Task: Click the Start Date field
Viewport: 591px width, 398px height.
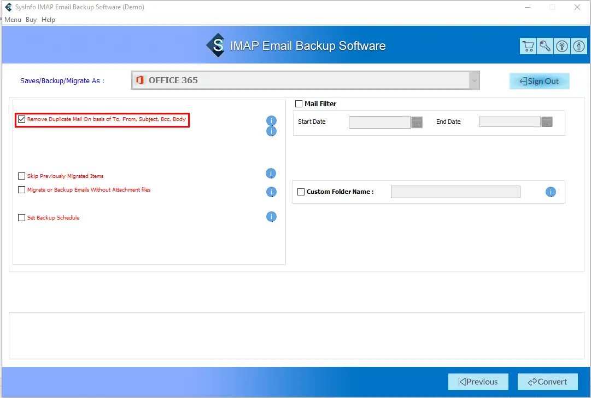Action: 379,122
